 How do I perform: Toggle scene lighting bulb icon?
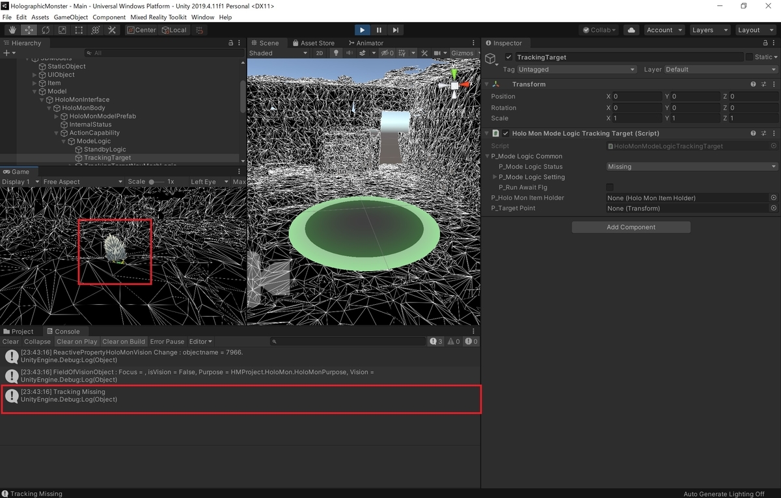336,53
